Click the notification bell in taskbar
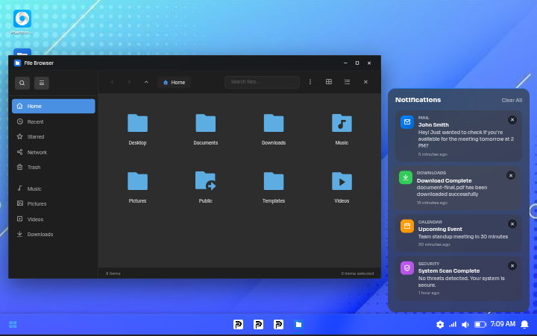 pyautogui.click(x=524, y=324)
